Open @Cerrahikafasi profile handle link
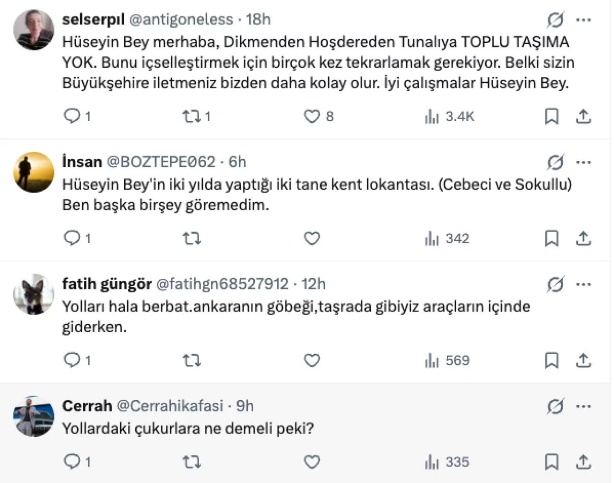The height and width of the screenshot is (483, 614). (x=170, y=406)
